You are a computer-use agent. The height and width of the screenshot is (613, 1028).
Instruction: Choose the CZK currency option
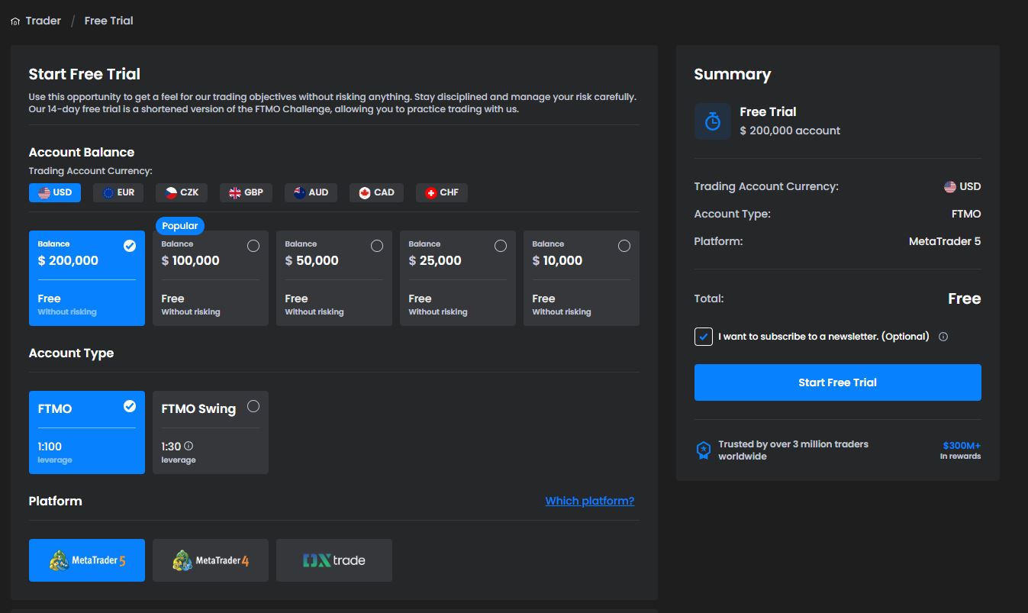coord(169,192)
